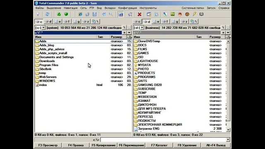Image resolution: width=265 pixels, height=149 pixels.
Task: Go to parent directory in right panel
Action: click(228, 28)
